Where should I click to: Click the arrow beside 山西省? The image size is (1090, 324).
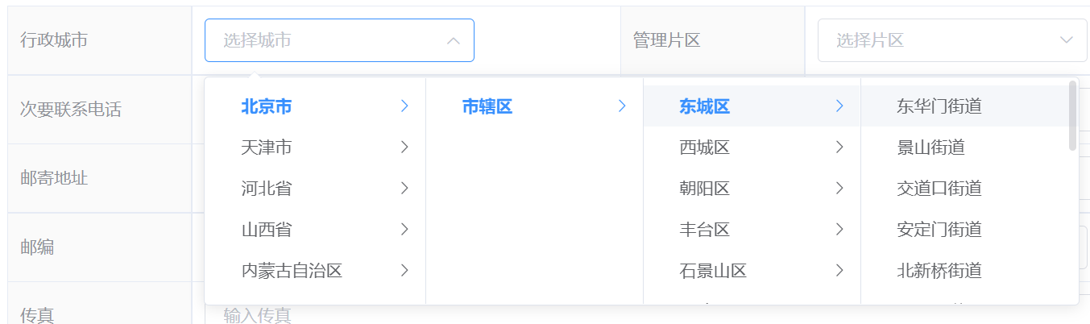(404, 230)
